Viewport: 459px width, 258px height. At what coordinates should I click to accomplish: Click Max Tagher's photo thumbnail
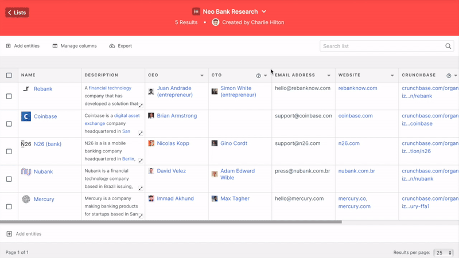215,198
